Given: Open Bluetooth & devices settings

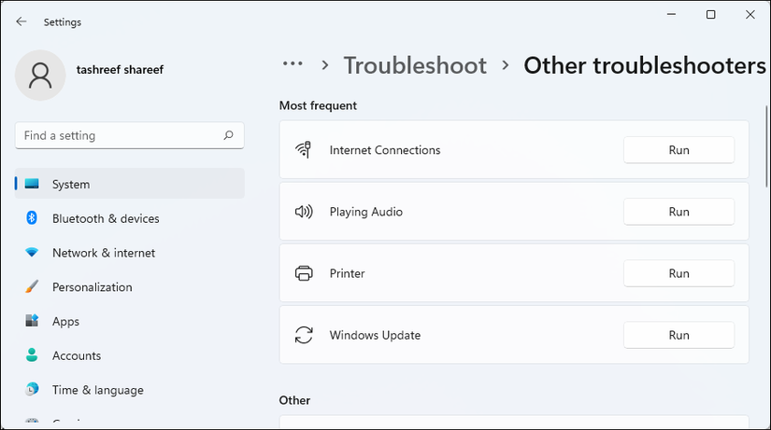Looking at the screenshot, I should point(130,218).
